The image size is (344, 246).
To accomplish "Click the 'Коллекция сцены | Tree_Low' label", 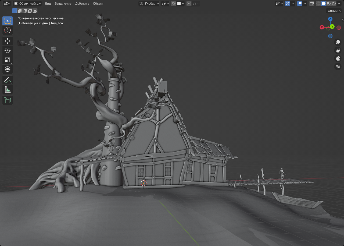I will (x=41, y=23).
